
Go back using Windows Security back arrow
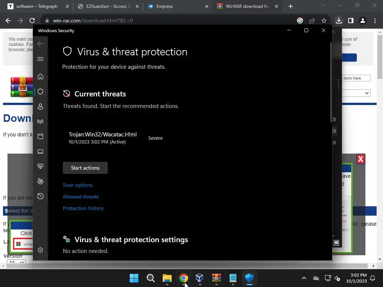coord(40,44)
